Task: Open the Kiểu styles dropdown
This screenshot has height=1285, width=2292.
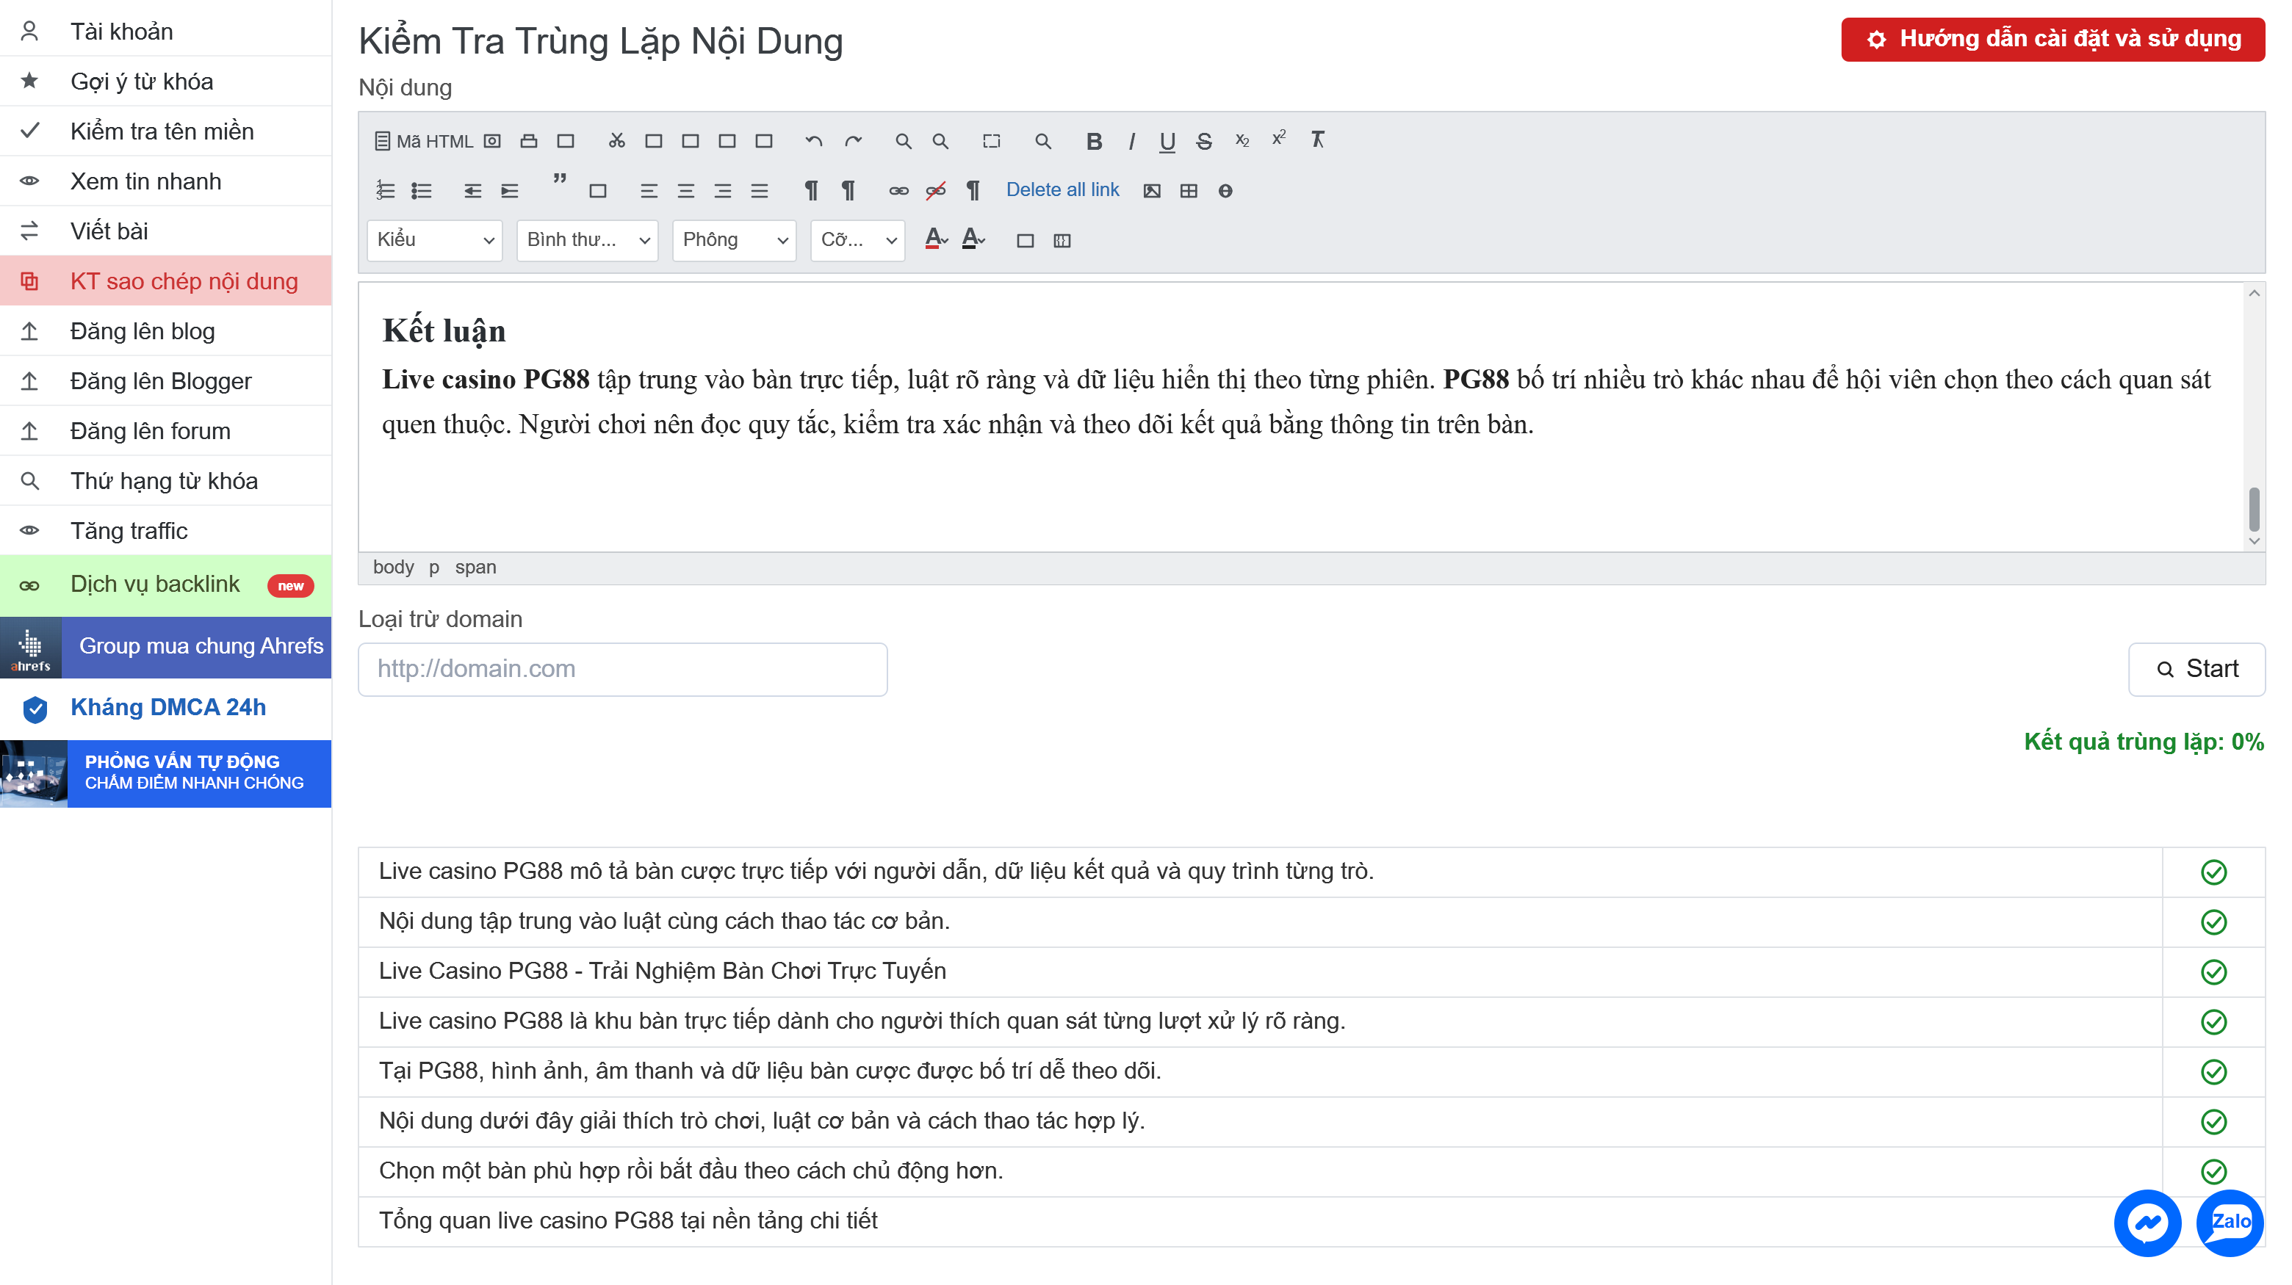Action: pyautogui.click(x=434, y=240)
